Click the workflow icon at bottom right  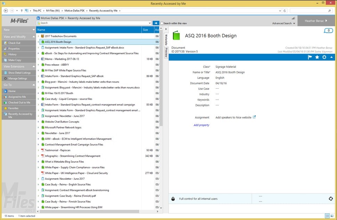point(330,199)
